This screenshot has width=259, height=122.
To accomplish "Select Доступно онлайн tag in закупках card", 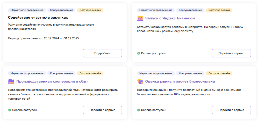I will 90,10.
